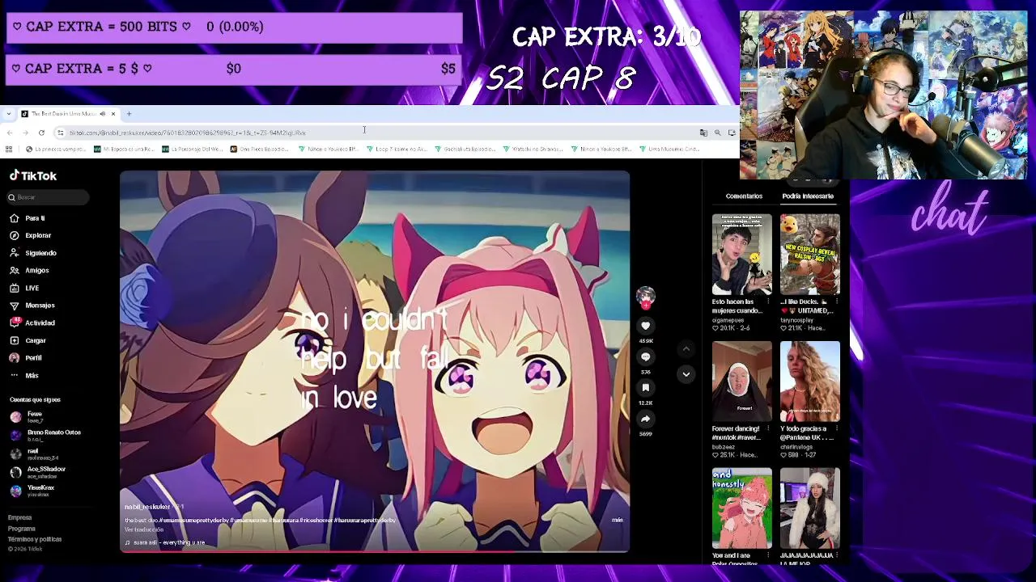Open 'Forever dancing' nun video thumbnail

point(742,382)
